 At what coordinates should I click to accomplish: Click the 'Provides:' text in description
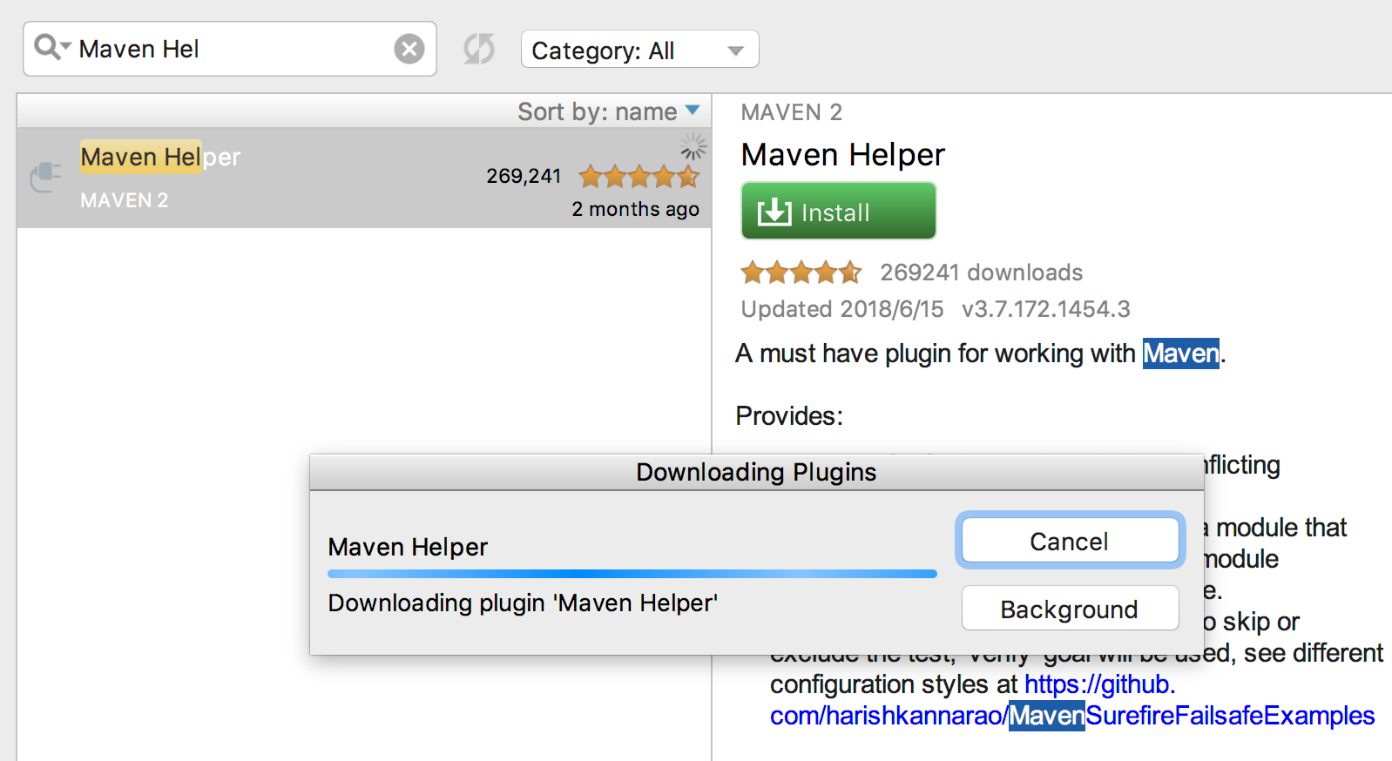coord(789,416)
